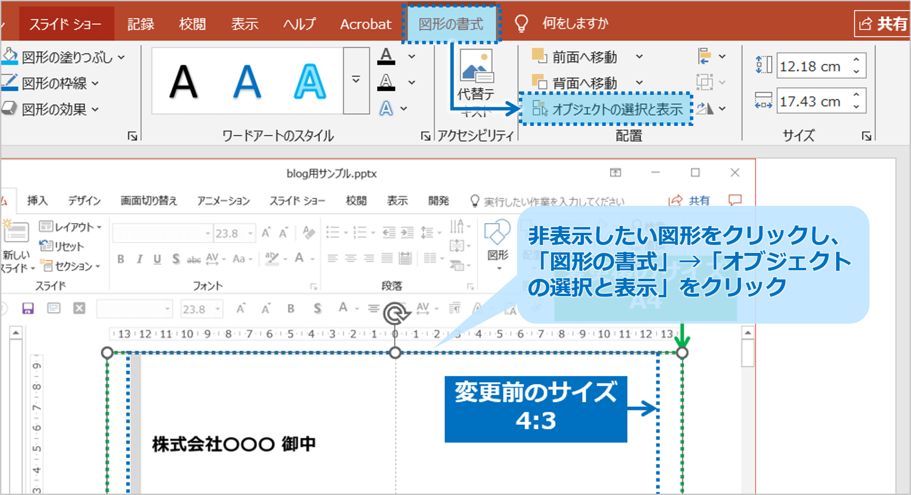
Task: Open the スライド ショー ribbon tab at top
Action: 65,24
